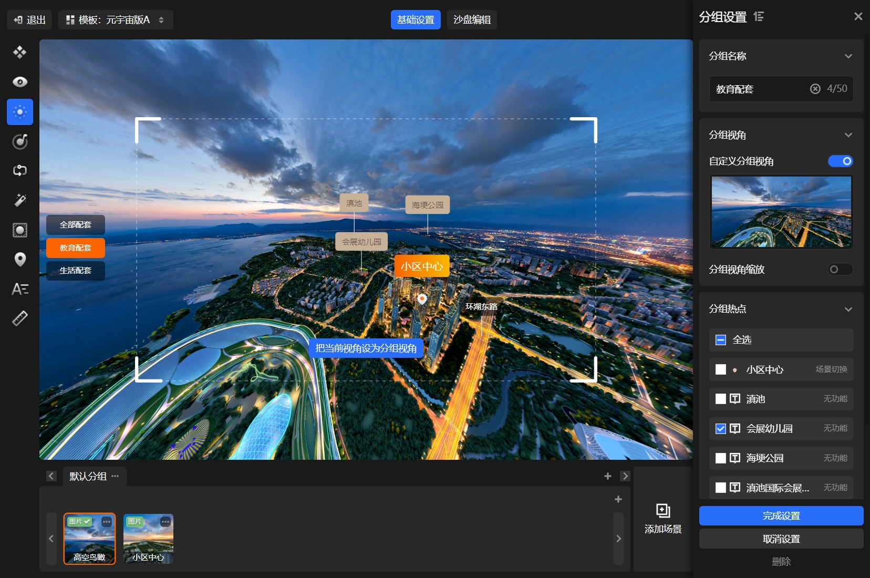Select the background music tool icon
Image resolution: width=870 pixels, height=578 pixels.
[x=20, y=141]
